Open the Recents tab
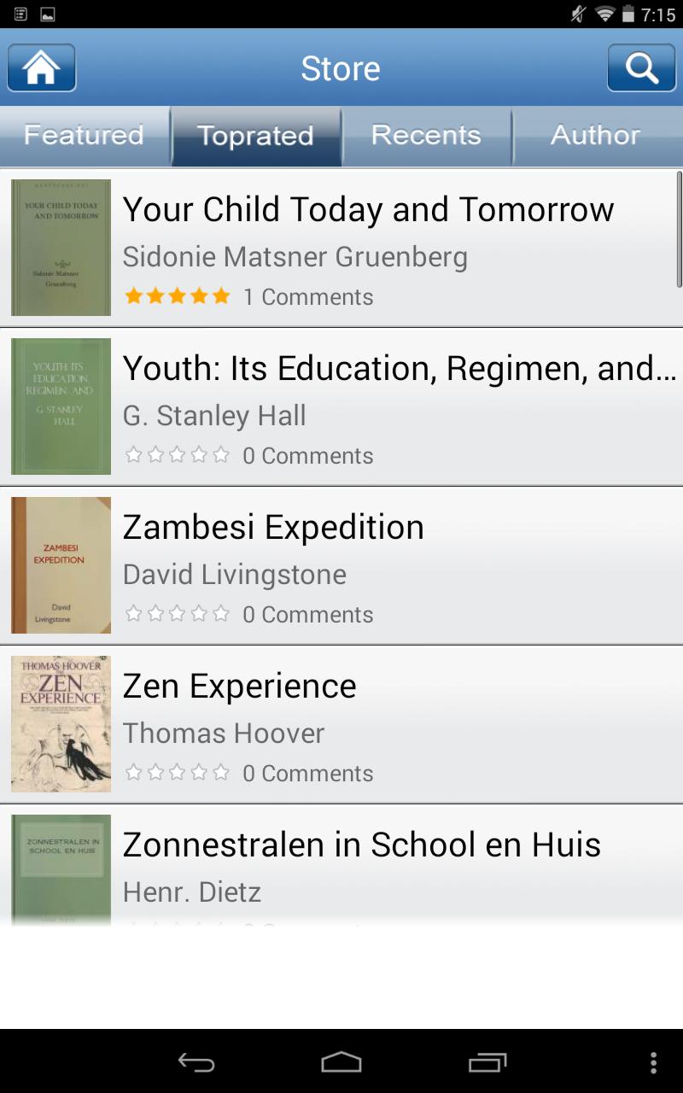The width and height of the screenshot is (683, 1093). 426,135
